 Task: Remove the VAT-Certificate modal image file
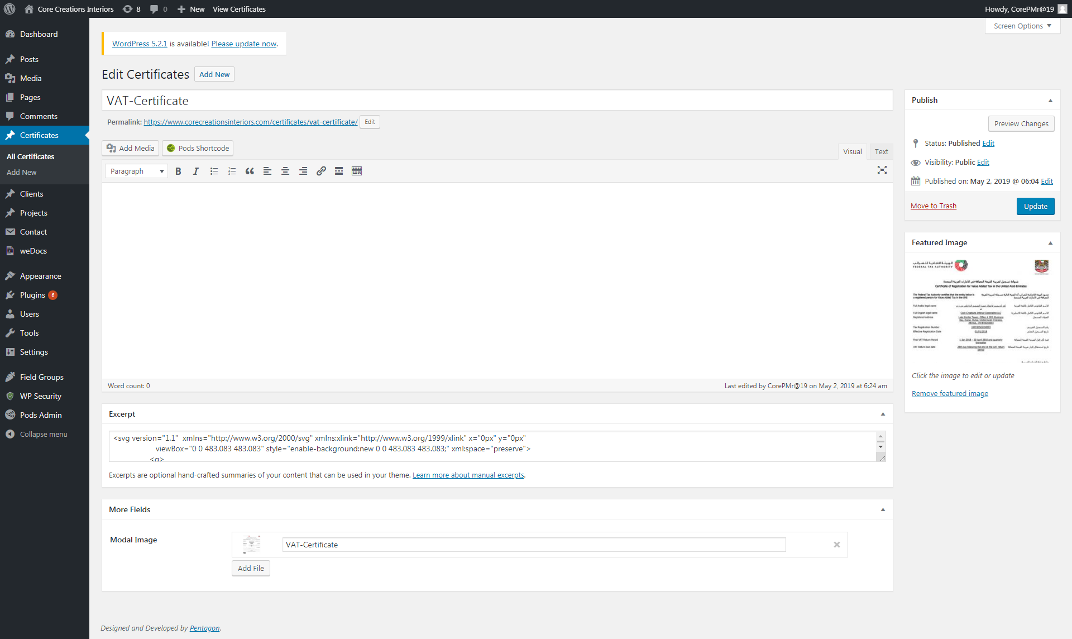837,545
